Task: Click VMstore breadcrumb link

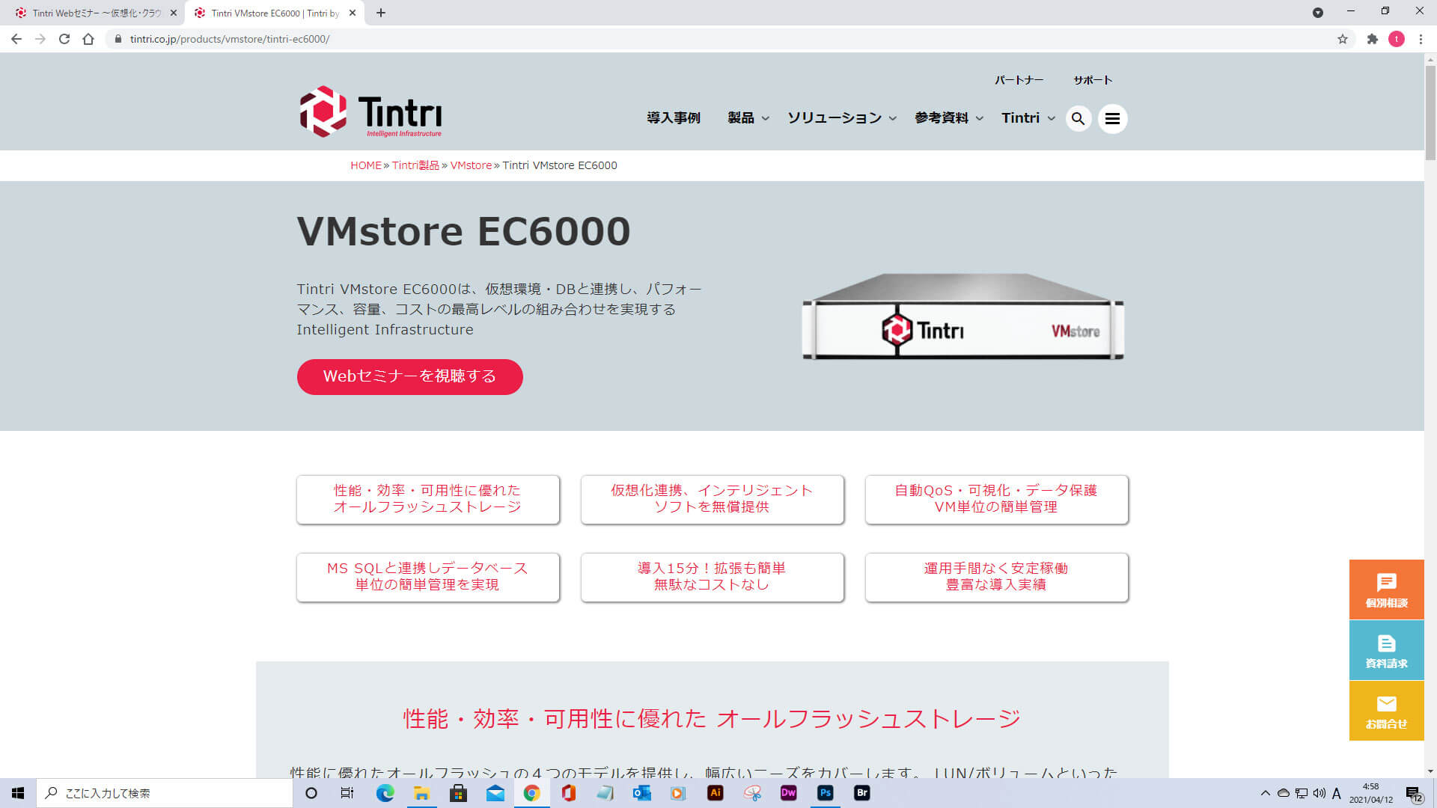Action: (471, 165)
